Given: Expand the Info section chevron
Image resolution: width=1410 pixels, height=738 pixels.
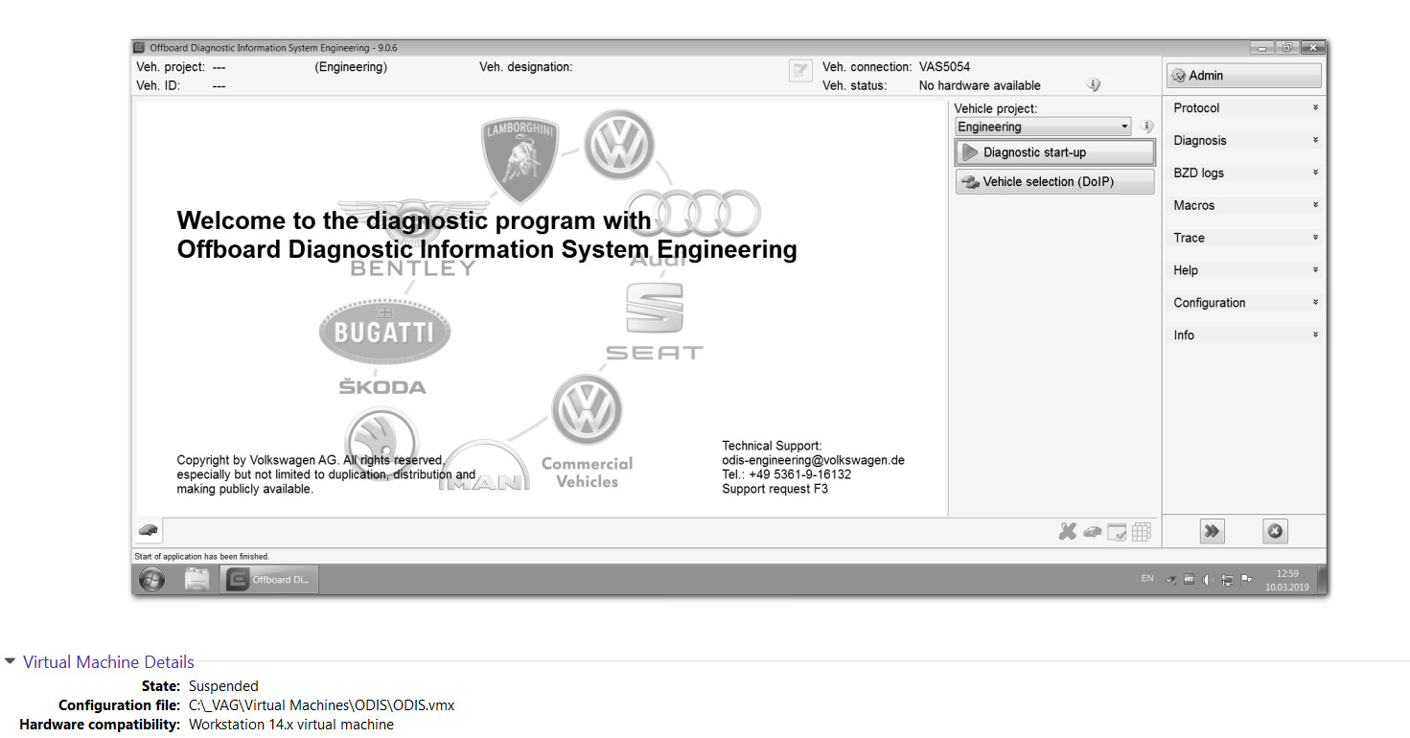Looking at the screenshot, I should [1315, 334].
